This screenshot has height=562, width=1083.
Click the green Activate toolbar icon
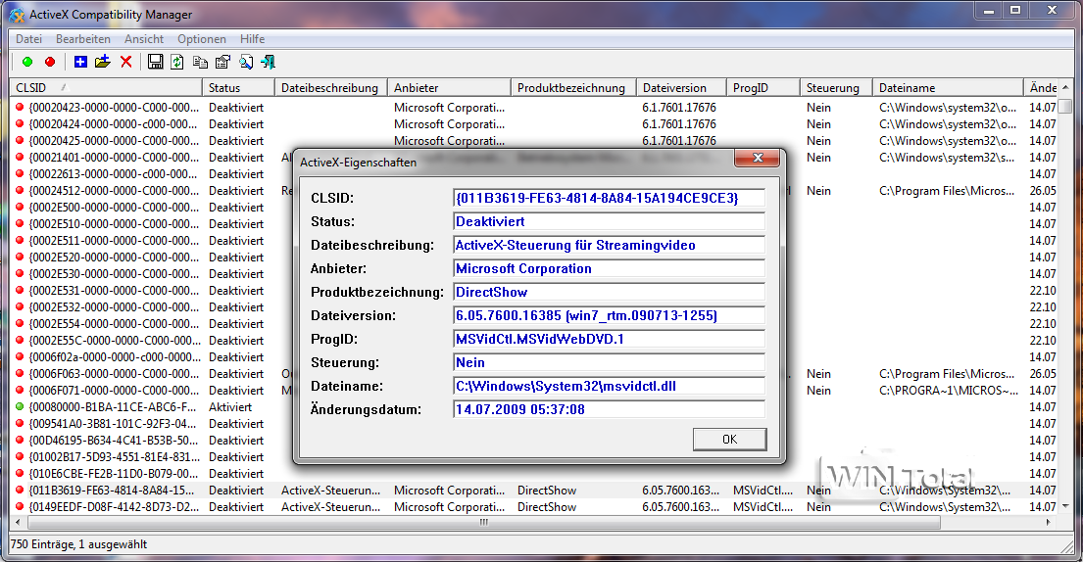[27, 62]
